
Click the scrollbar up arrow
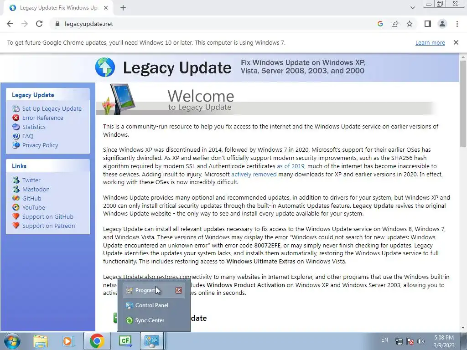pos(463,57)
